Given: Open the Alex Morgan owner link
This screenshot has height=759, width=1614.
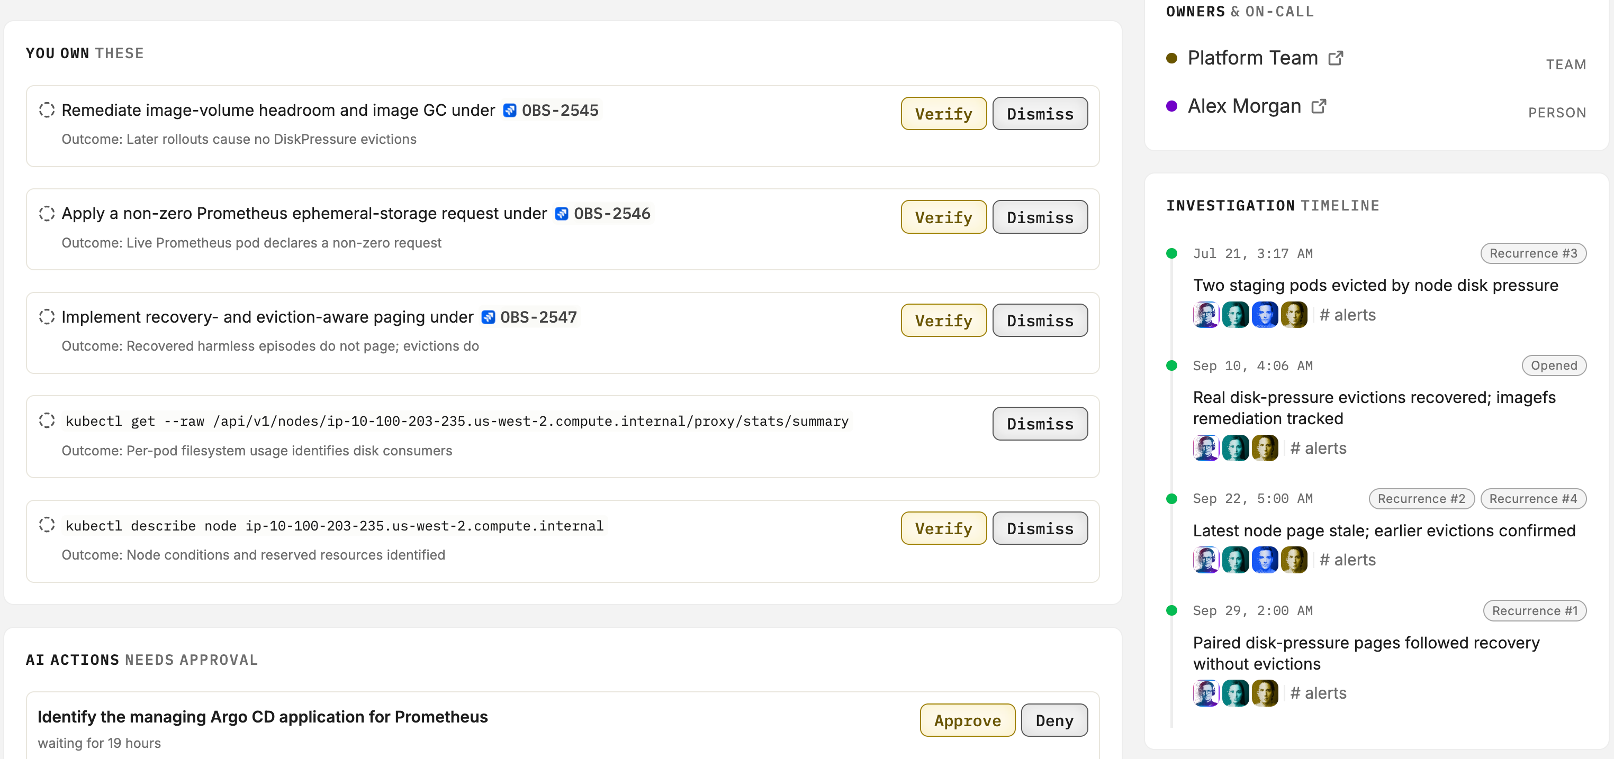Looking at the screenshot, I should (1245, 106).
